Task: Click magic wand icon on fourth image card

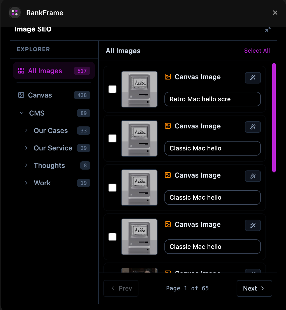Action: (x=253, y=225)
